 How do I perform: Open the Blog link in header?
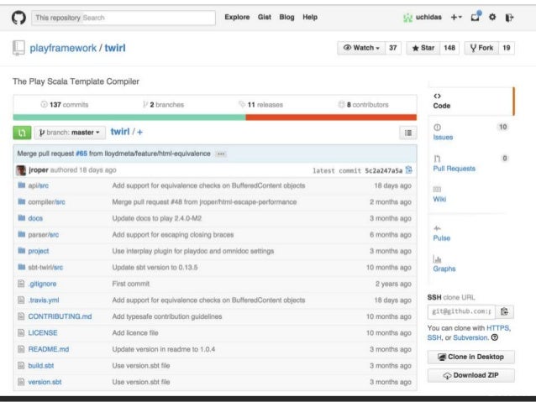286,17
